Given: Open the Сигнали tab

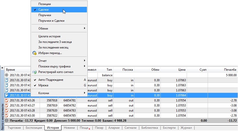Looking at the screenshot, I should pyautogui.click(x=130, y=128).
